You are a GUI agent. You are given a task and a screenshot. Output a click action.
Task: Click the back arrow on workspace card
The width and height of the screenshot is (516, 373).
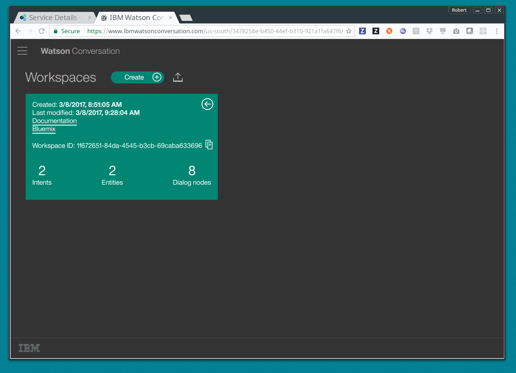click(207, 104)
